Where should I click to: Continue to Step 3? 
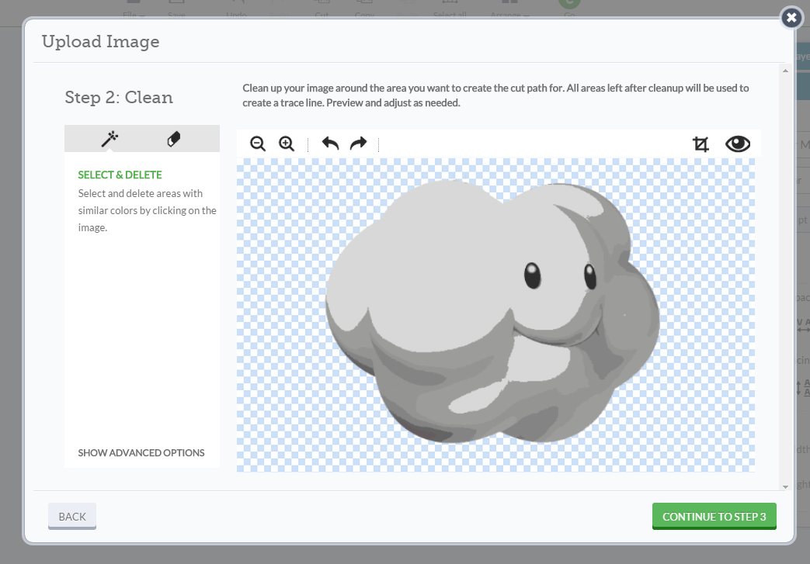pyautogui.click(x=714, y=516)
